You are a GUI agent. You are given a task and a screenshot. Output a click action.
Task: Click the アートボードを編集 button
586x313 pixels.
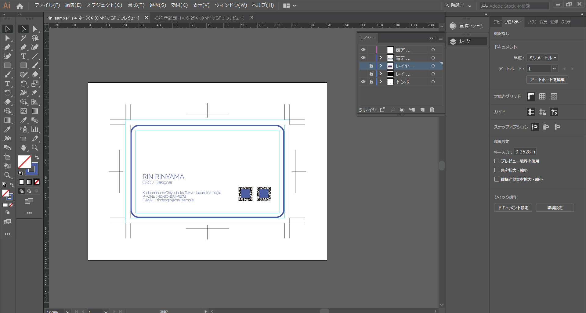click(547, 80)
